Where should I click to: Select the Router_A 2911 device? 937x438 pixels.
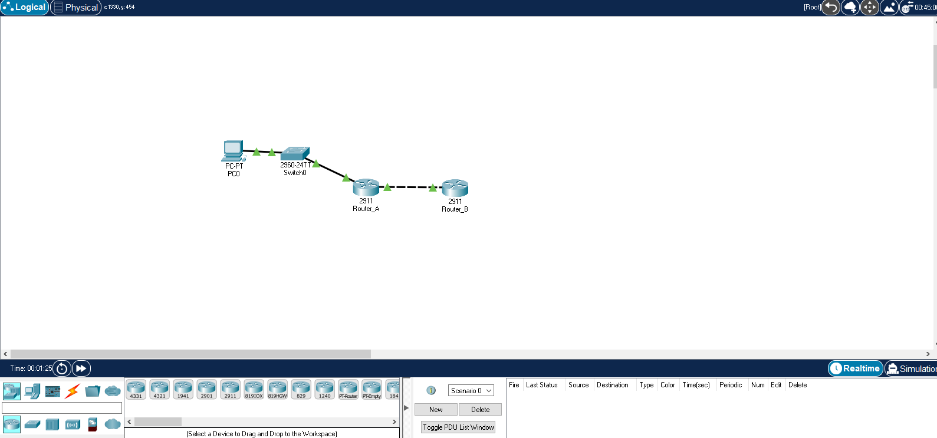(366, 187)
